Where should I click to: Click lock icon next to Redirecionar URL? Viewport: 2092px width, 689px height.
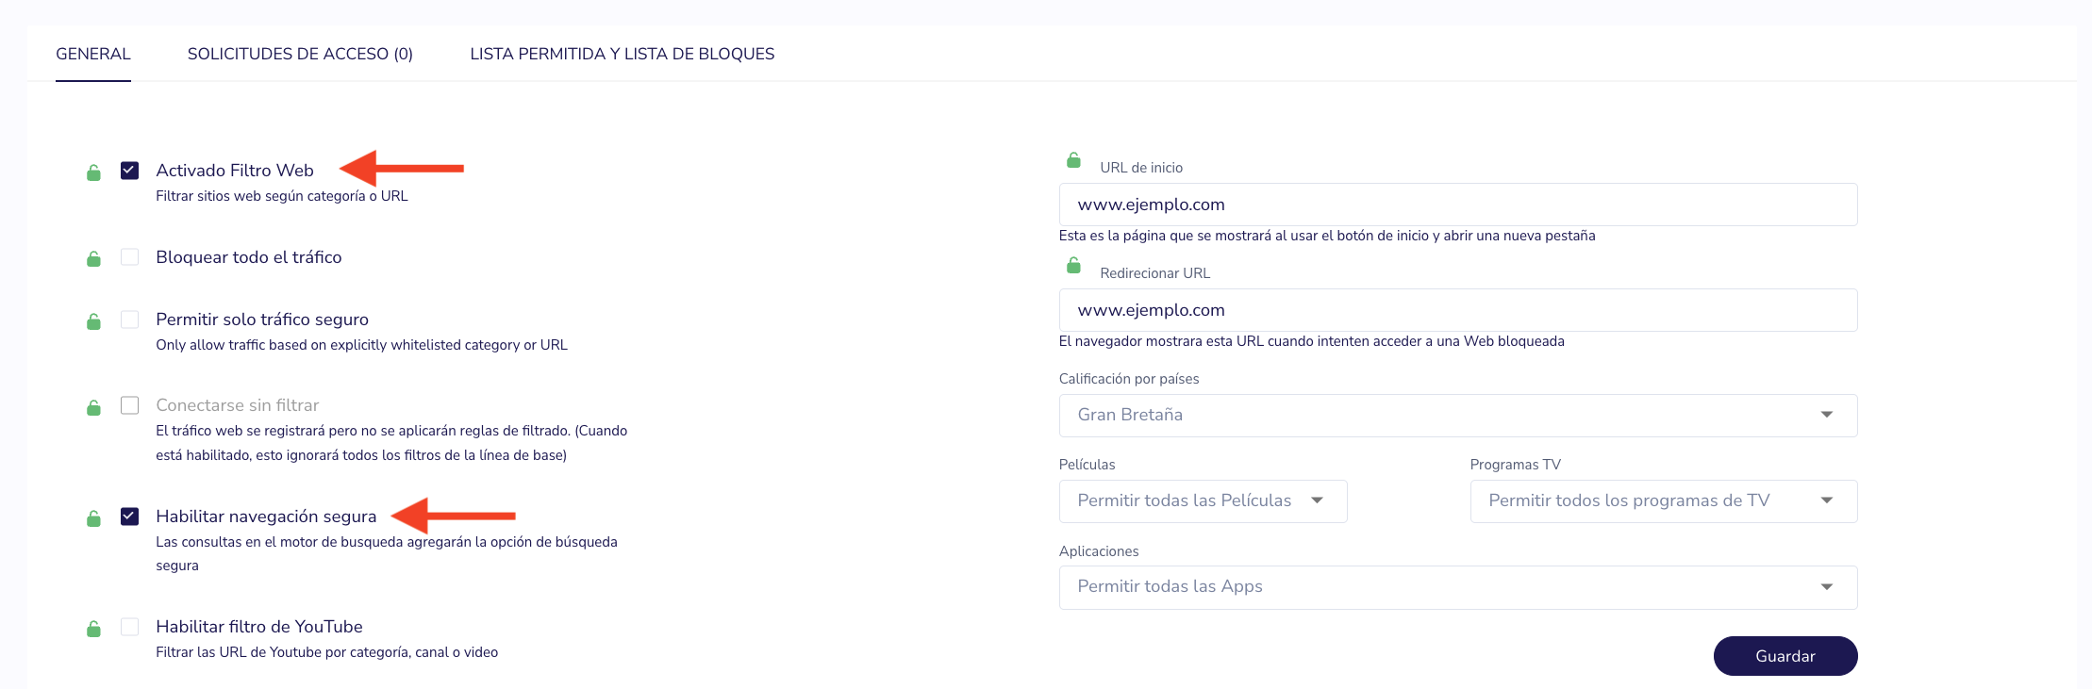click(1073, 266)
